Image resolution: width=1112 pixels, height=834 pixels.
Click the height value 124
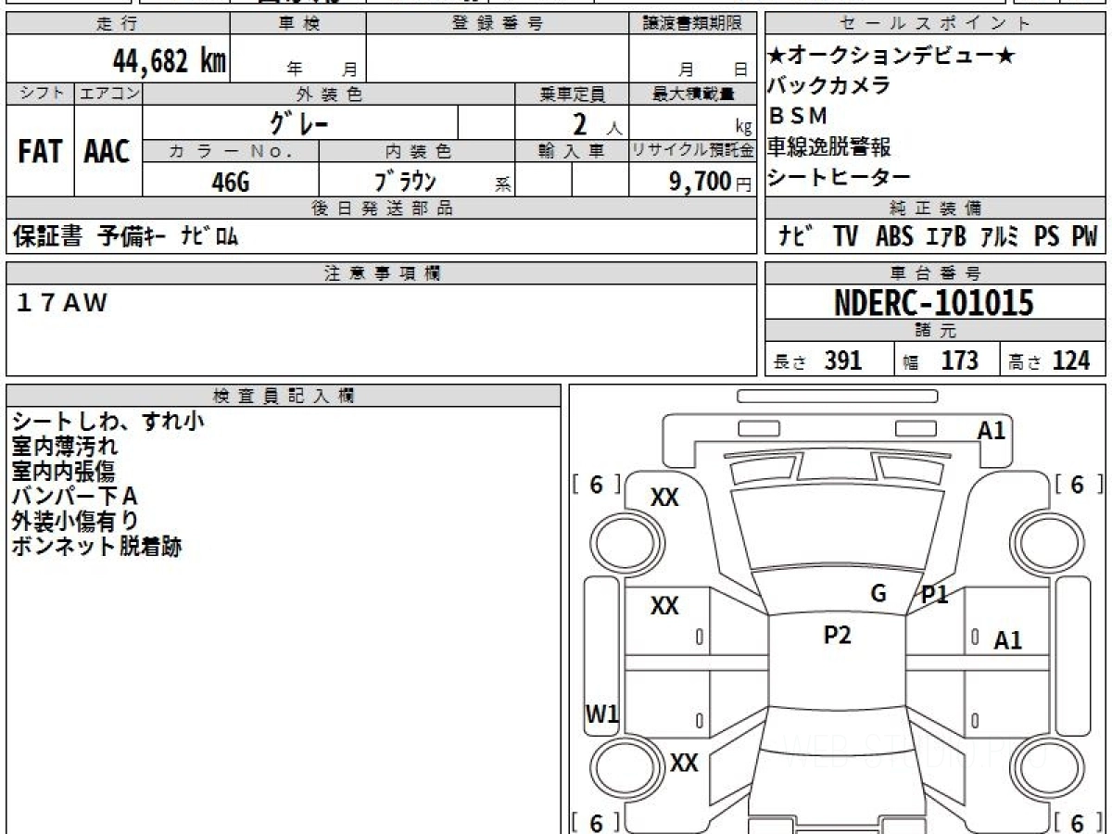(x=1070, y=360)
